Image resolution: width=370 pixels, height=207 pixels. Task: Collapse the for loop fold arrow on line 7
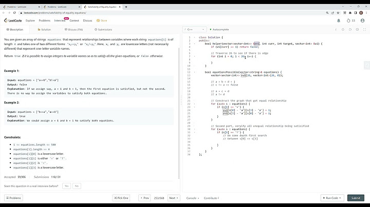(x=194, y=56)
